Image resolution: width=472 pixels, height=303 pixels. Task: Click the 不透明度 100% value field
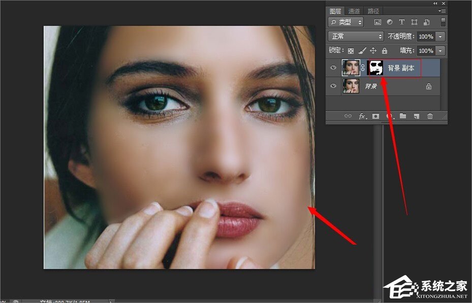[x=426, y=37]
